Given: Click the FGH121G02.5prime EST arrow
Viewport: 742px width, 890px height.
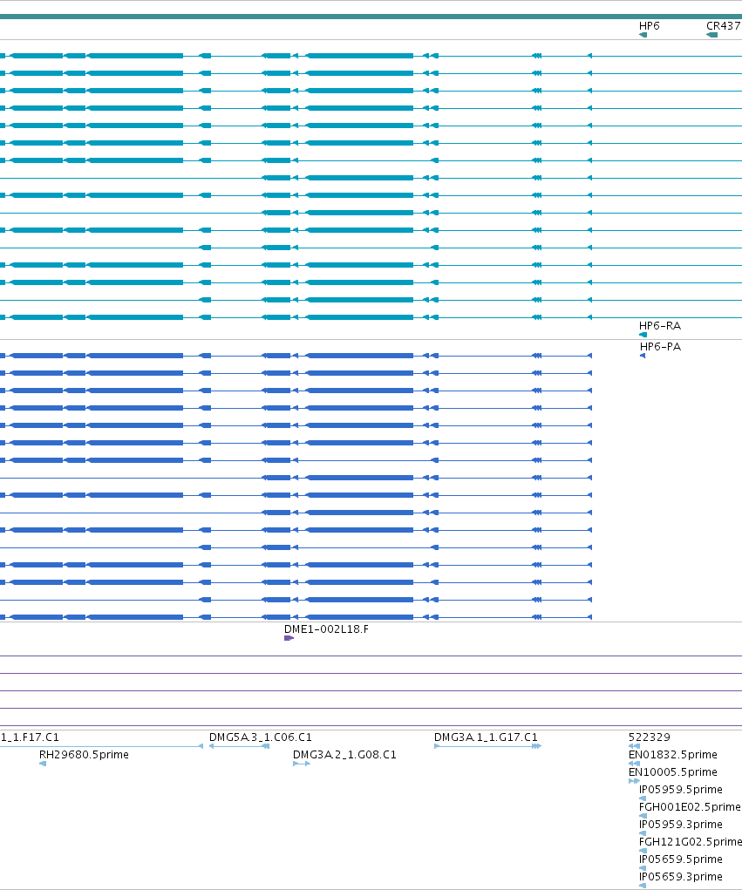Looking at the screenshot, I should click(643, 850).
